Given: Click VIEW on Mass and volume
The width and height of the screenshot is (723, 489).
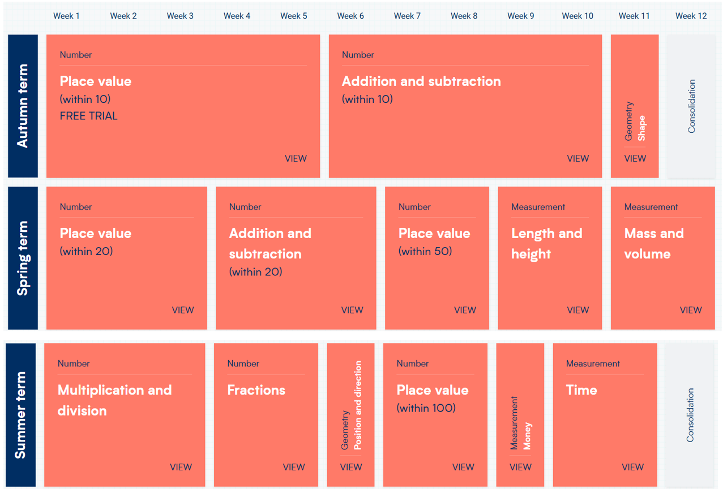Looking at the screenshot, I should coord(690,310).
